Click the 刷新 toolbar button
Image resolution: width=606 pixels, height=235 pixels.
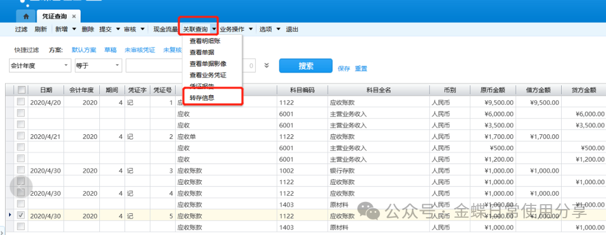[x=40, y=29]
